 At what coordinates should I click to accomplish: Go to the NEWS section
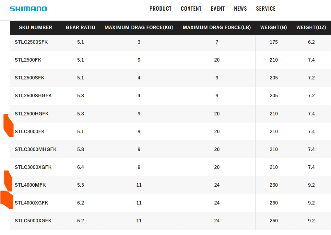(240, 9)
